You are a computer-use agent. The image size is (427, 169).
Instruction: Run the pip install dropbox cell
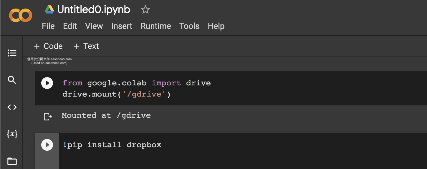coord(47,145)
